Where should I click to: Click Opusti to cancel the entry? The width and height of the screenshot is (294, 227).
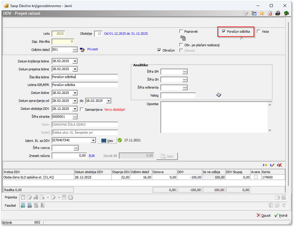click(x=264, y=216)
